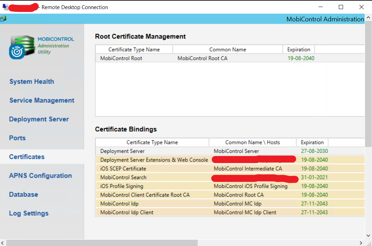This screenshot has height=246, width=372.
Task: Open APNS Configuration page
Action: (41, 176)
